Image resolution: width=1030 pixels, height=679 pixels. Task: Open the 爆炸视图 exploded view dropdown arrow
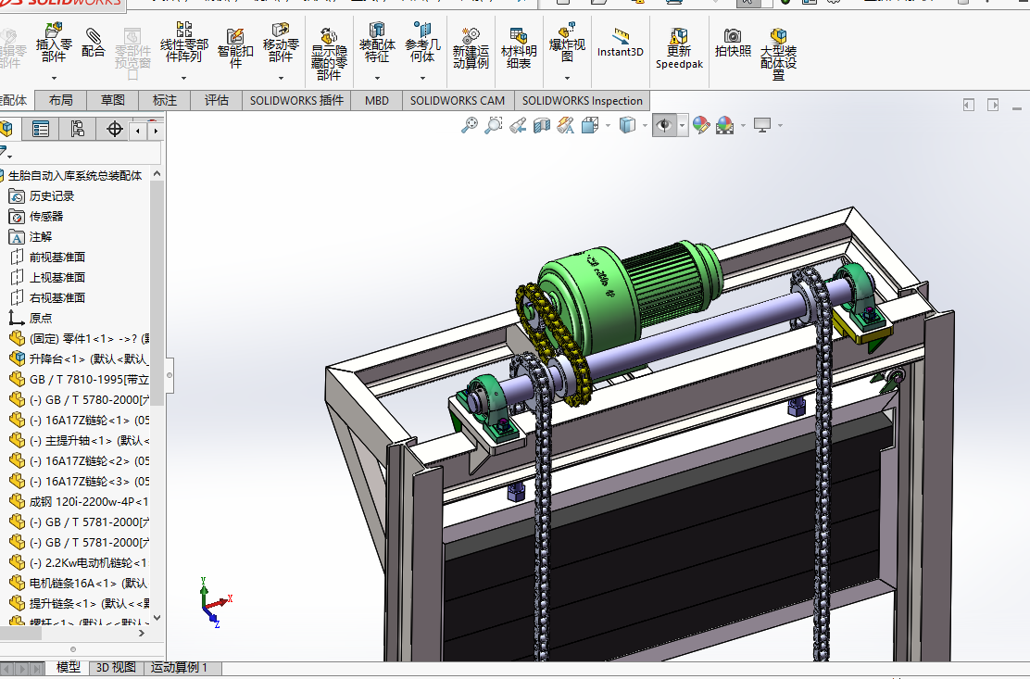pos(567,79)
